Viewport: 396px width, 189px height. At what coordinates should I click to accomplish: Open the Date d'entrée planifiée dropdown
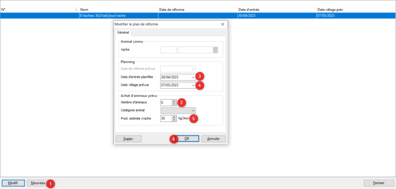point(193,77)
